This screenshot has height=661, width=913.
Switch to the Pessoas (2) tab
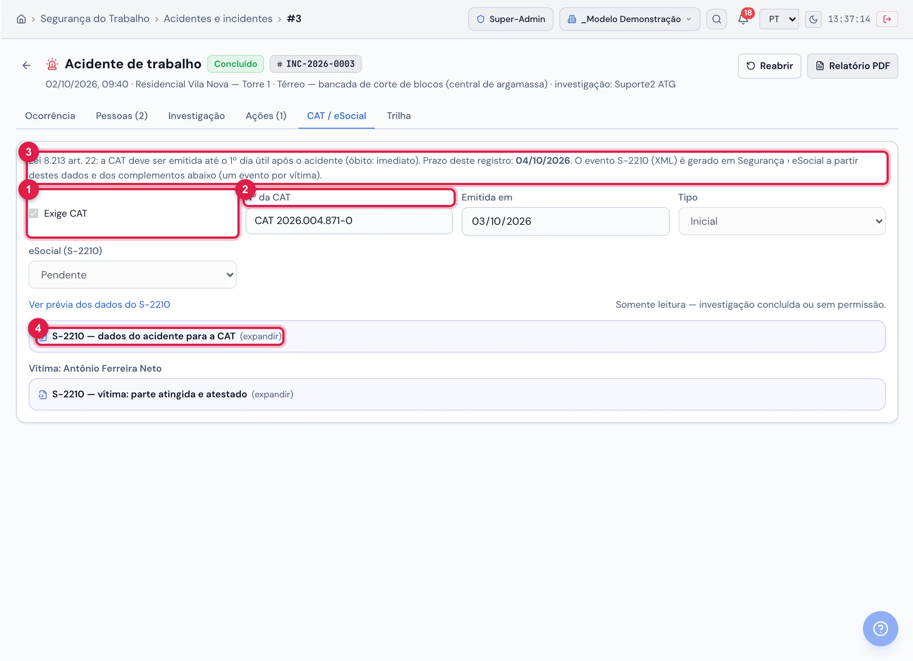tap(122, 116)
